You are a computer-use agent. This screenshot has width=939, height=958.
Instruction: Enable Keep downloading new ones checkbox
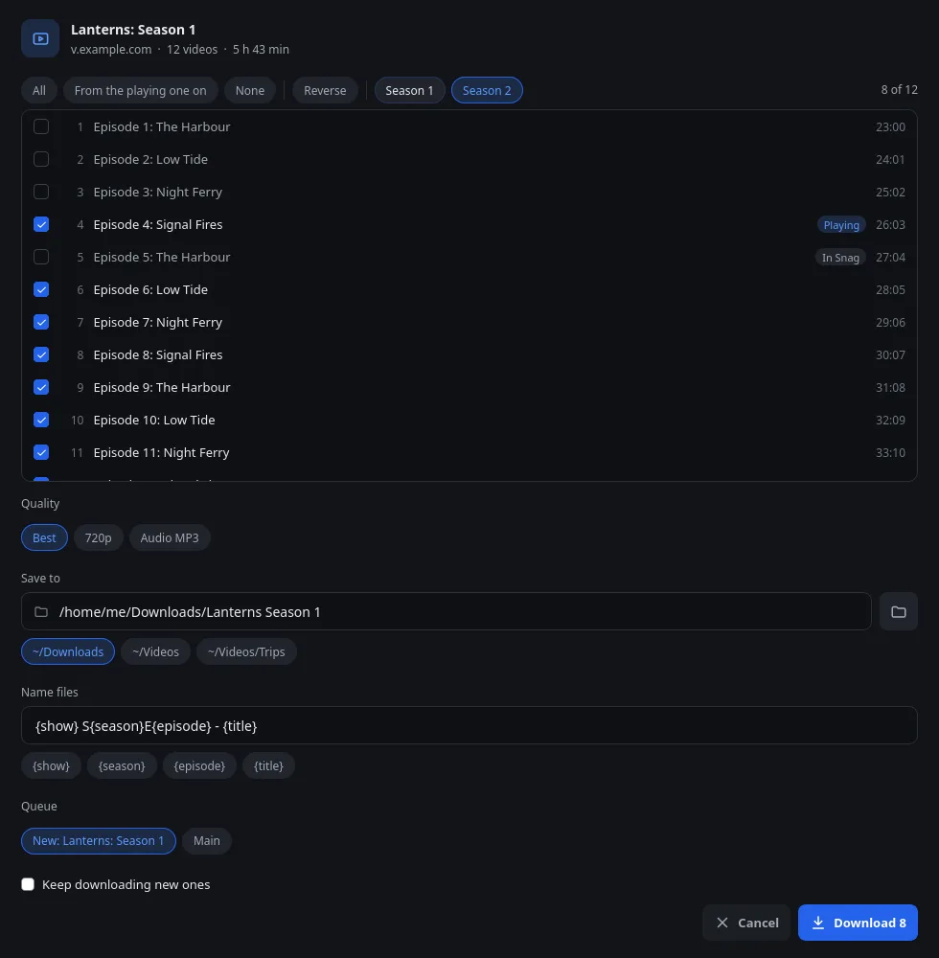click(28, 884)
